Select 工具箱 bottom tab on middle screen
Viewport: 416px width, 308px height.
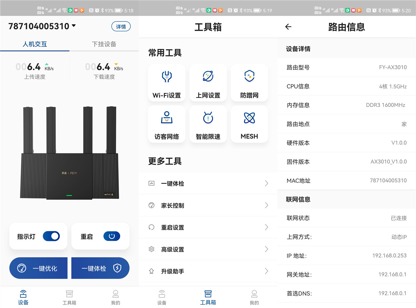(x=208, y=298)
